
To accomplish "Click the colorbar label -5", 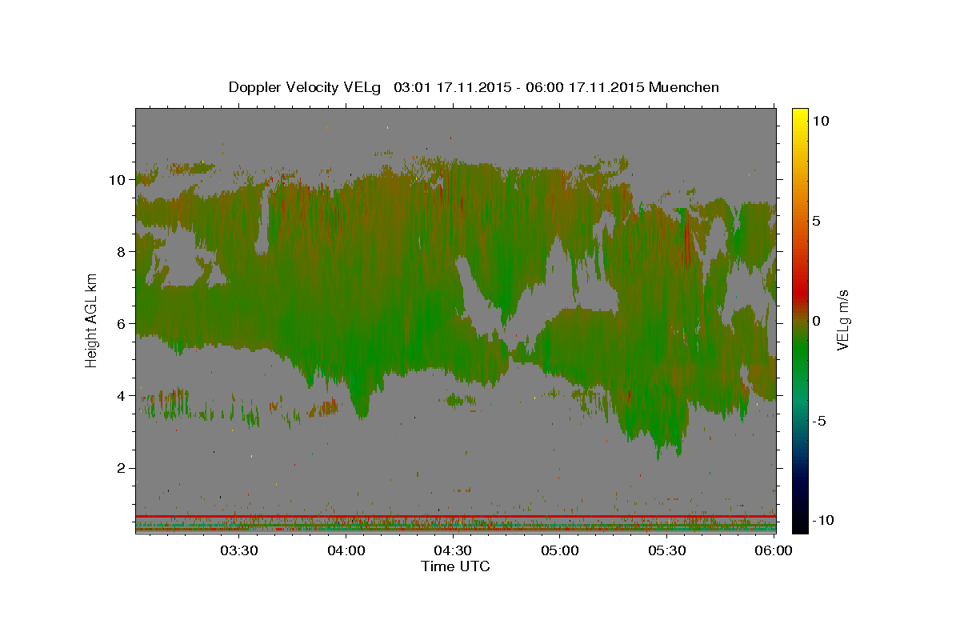I will [x=820, y=421].
